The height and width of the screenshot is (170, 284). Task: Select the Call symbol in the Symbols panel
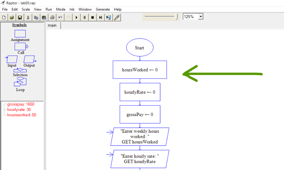pyautogui.click(x=20, y=47)
